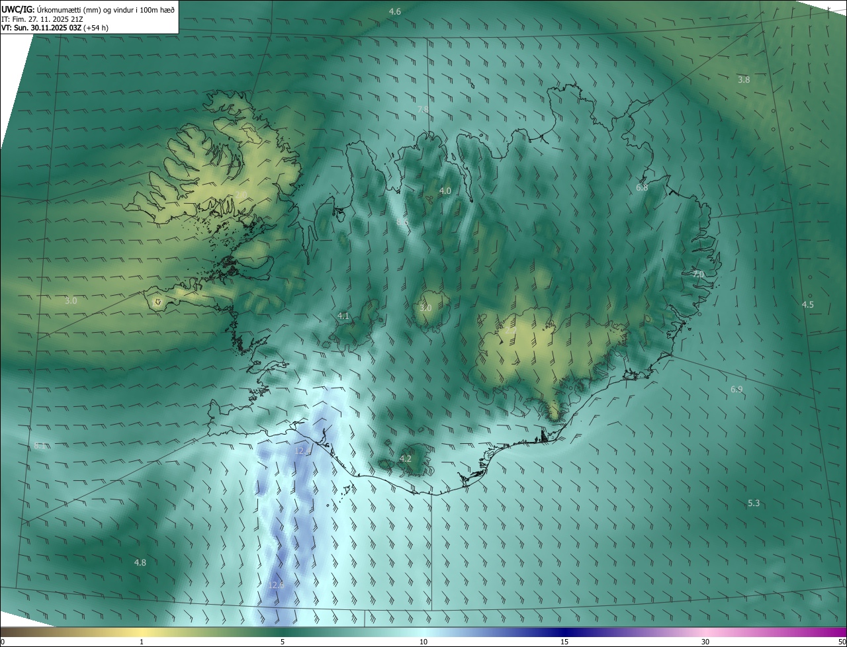This screenshot has height=647, width=847.
Task: Click the 0 tick on the color scale
Action: (3, 642)
